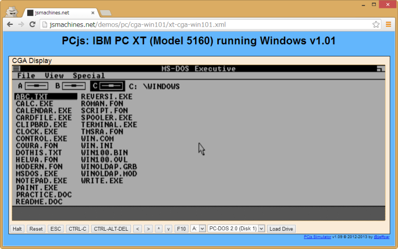Click the down arrow key button
The width and height of the screenshot is (398, 249).
[168, 229]
